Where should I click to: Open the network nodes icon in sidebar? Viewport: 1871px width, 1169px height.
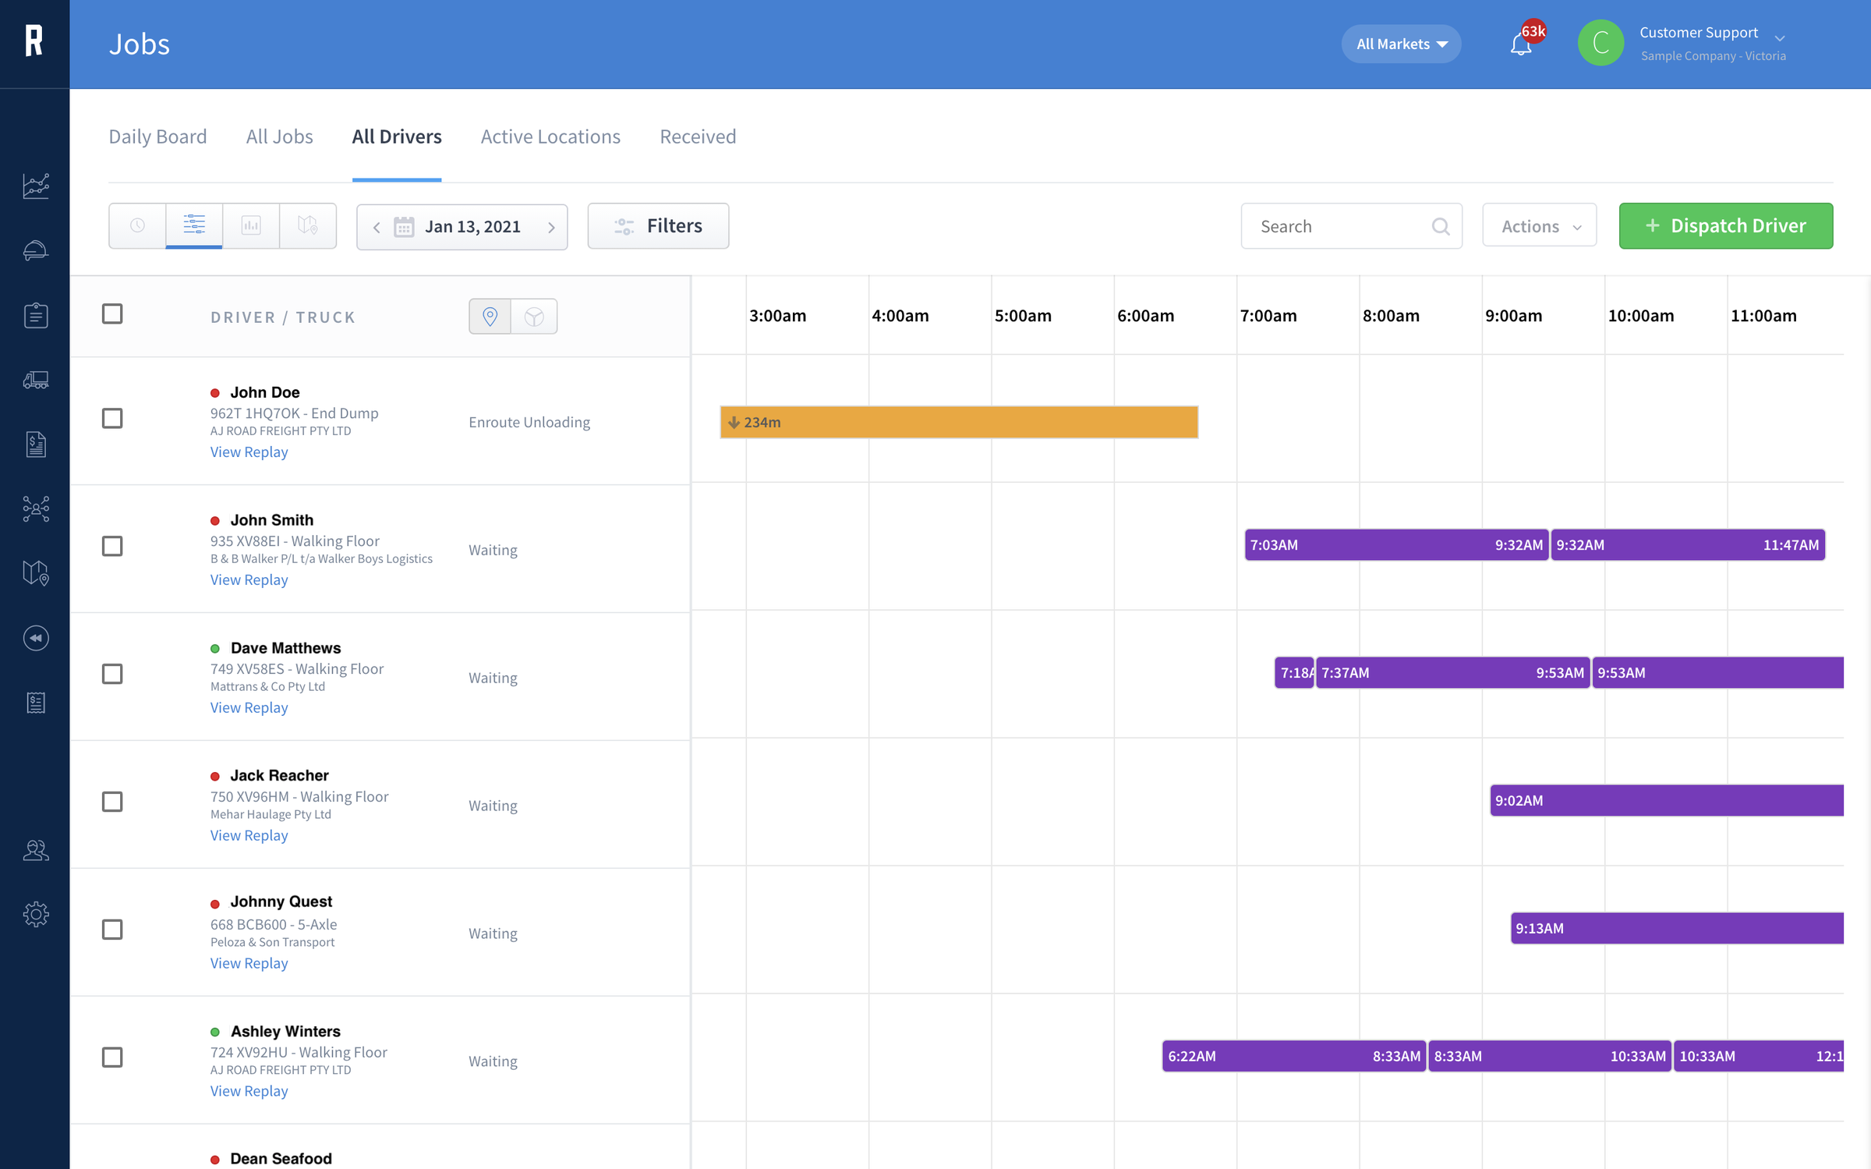point(36,509)
